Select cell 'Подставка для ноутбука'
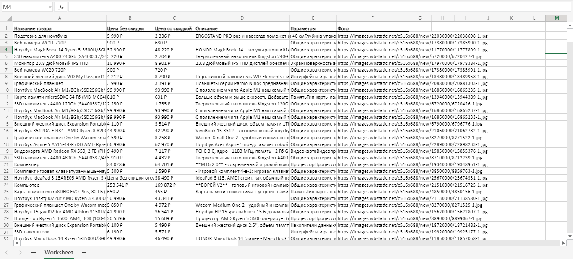Viewport: 573px width, 259px height. point(60,36)
